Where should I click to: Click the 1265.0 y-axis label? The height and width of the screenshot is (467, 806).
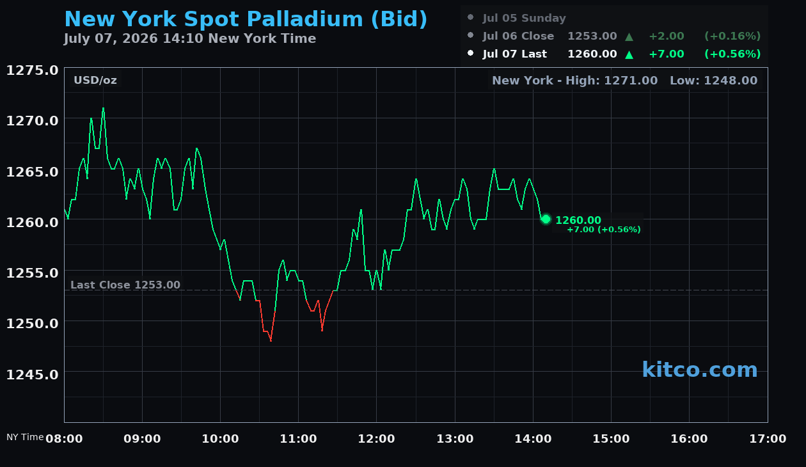point(33,171)
